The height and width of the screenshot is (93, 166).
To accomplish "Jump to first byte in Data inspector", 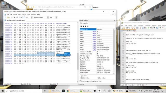I will pos(81,26).
